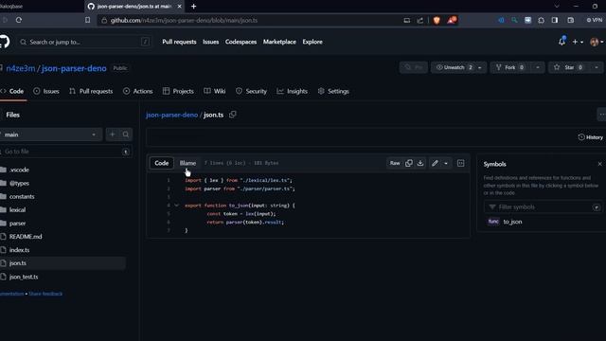Edit the file with the pencil icon
This screenshot has width=606, height=341.
click(x=435, y=163)
